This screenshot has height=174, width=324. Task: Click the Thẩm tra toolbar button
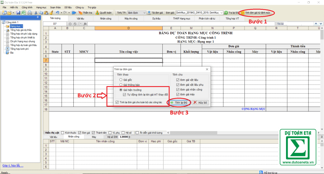pos(85,13)
